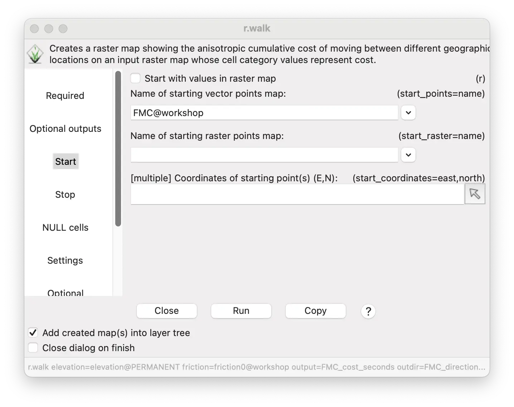Click the Name of starting raster points map label
The image size is (514, 407).
(207, 136)
